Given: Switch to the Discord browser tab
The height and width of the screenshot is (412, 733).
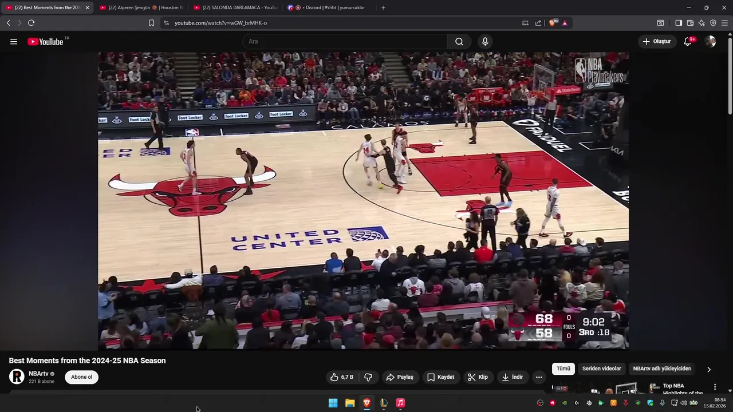Looking at the screenshot, I should [329, 7].
